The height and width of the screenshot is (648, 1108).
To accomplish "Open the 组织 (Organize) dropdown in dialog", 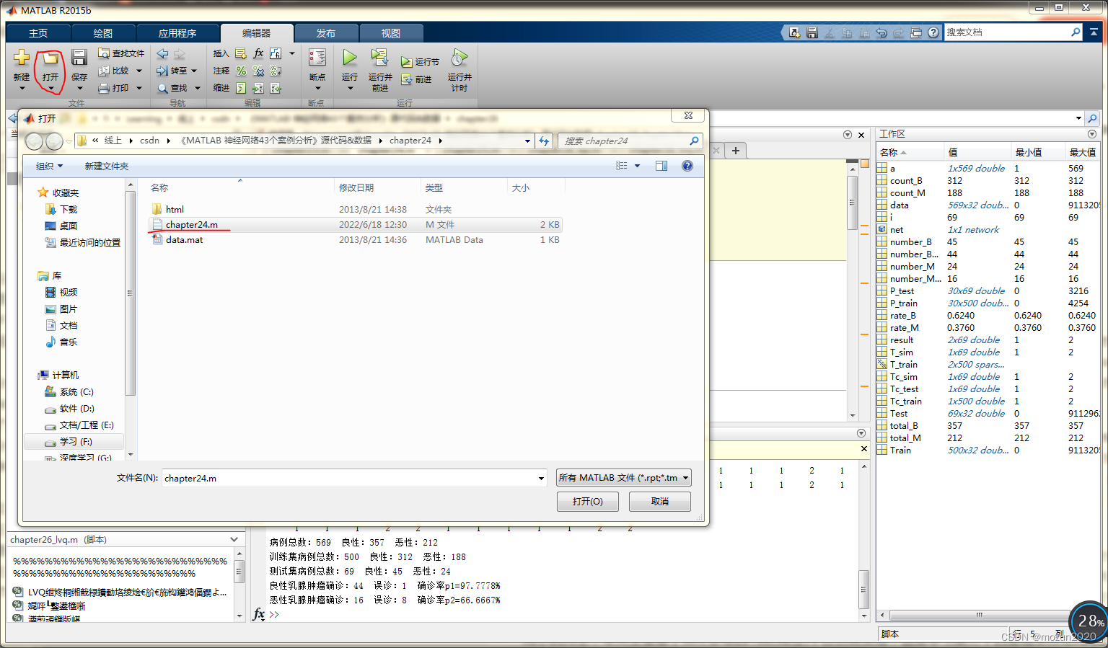I will pos(49,167).
